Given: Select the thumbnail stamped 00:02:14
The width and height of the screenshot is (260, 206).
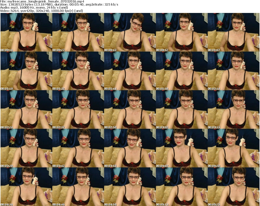Looking at the screenshot, I should coord(234,71).
